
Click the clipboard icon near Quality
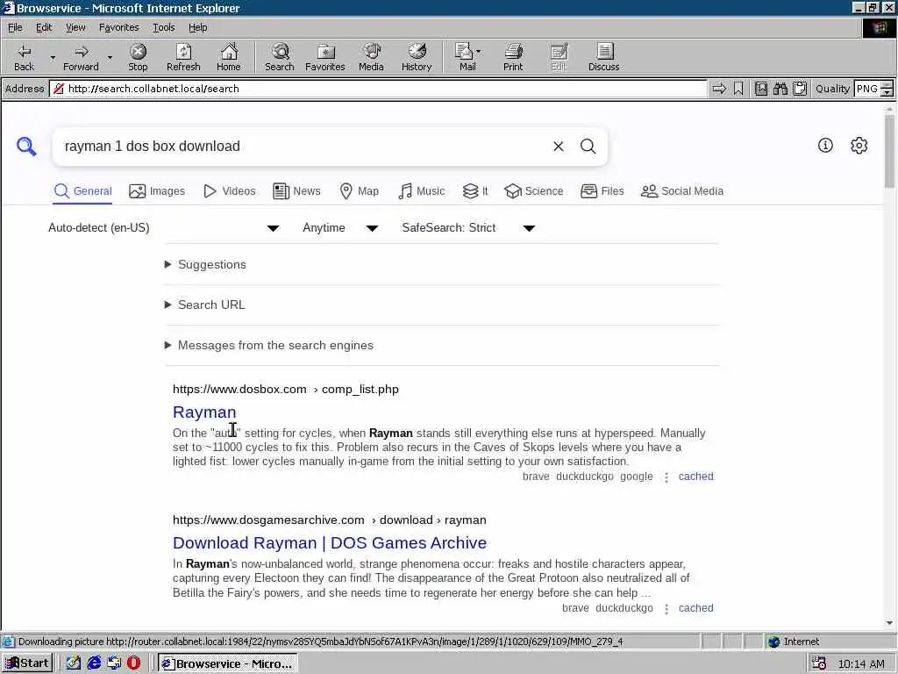800,89
